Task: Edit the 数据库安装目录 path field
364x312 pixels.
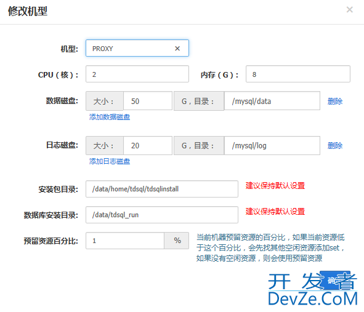Action: (x=162, y=215)
